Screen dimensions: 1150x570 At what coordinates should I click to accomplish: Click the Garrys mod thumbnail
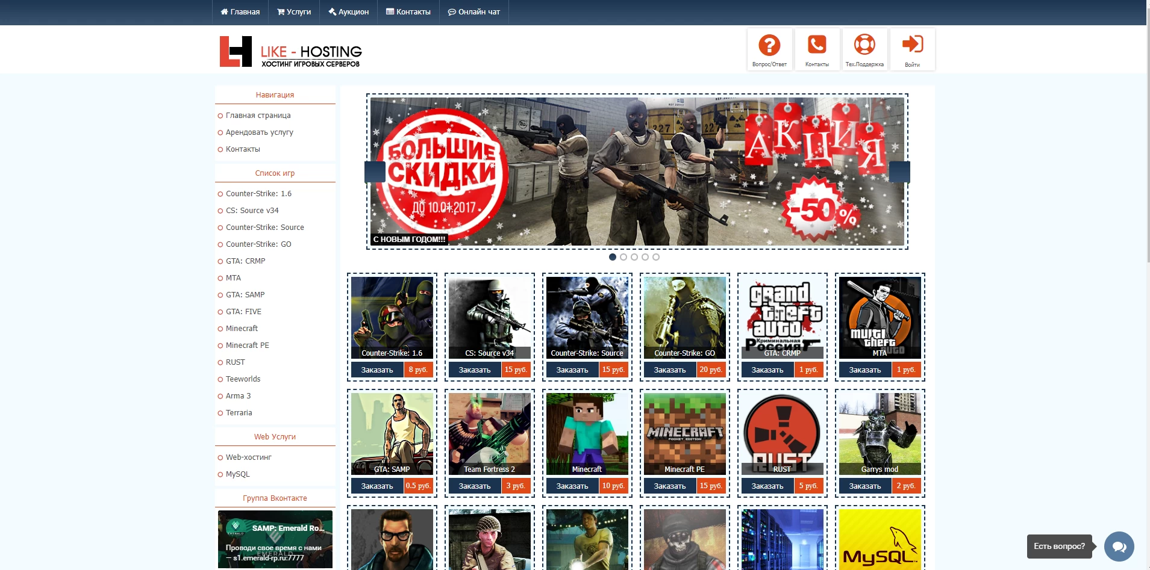(x=880, y=434)
